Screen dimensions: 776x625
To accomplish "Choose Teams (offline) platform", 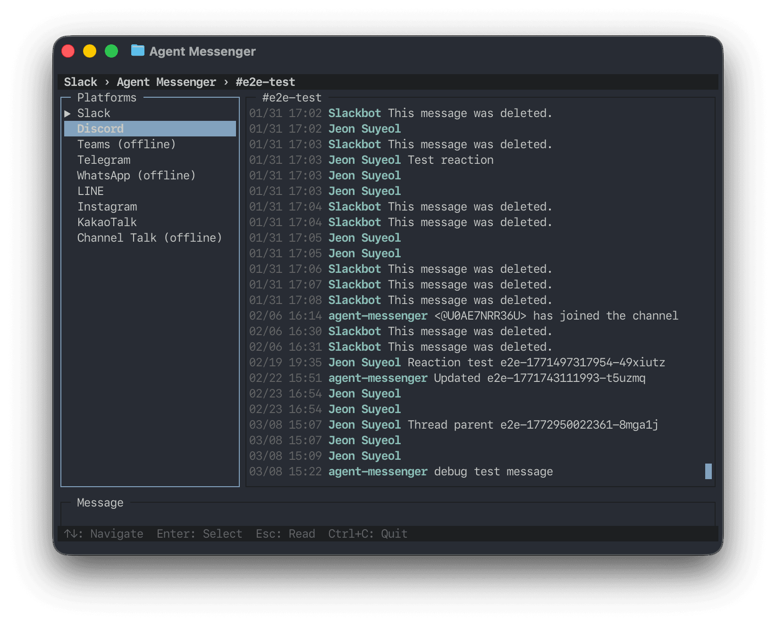I will (x=126, y=144).
